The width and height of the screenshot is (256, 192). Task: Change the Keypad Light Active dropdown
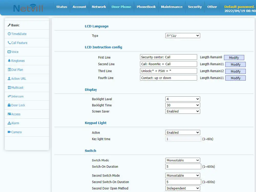click(x=183, y=133)
